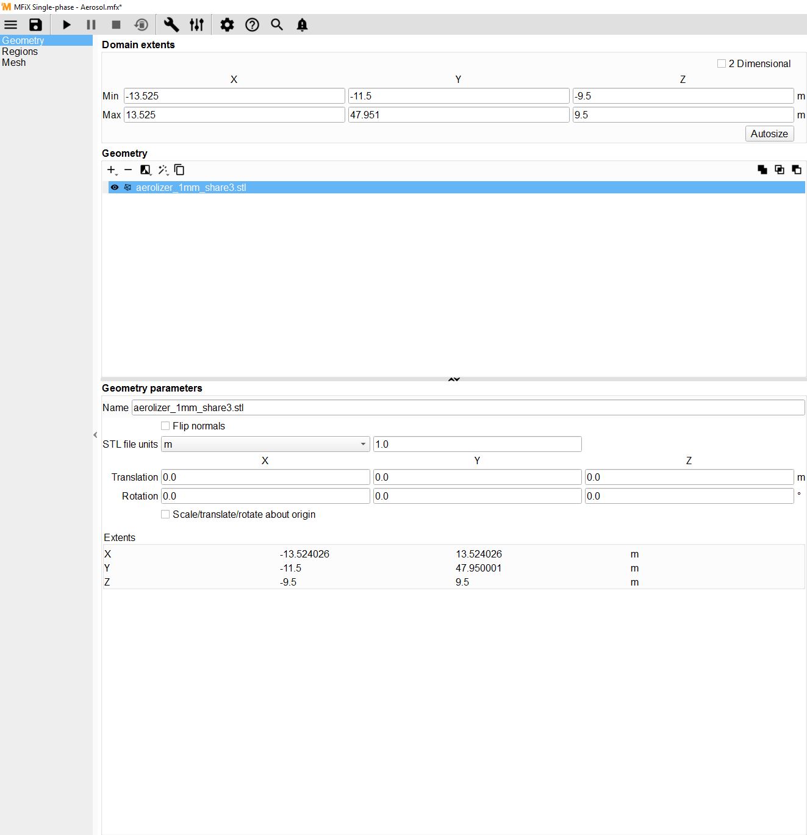Open the search magnifier icon
The height and width of the screenshot is (835, 807).
[277, 25]
